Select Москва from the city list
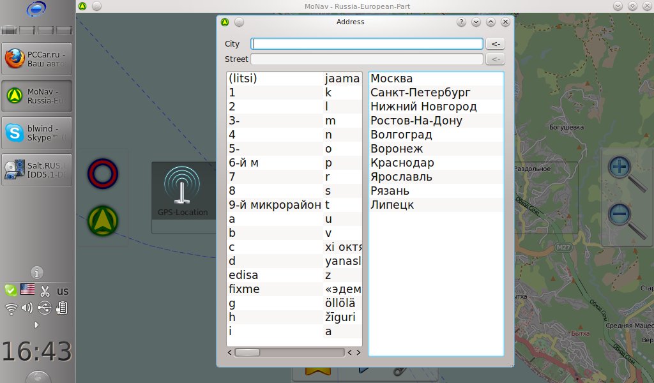 pos(392,79)
